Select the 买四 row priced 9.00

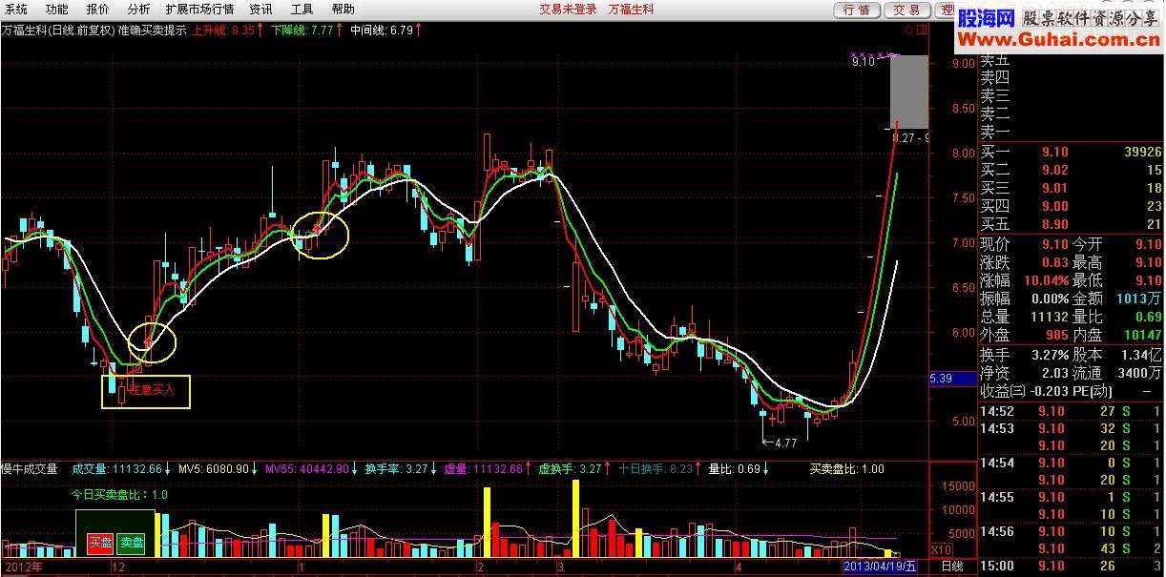pos(1072,207)
